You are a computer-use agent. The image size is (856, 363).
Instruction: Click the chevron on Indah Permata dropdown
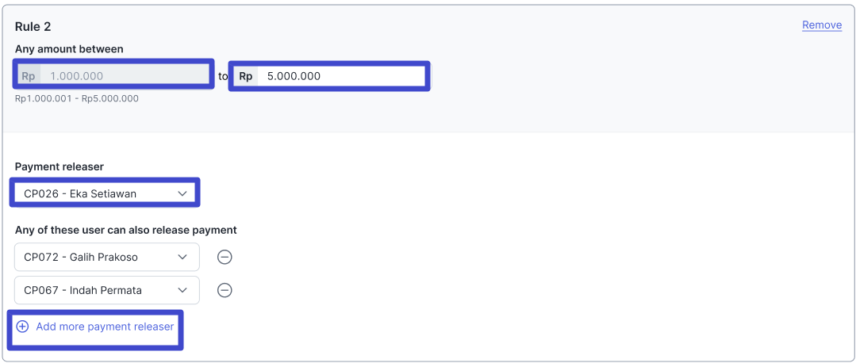click(x=182, y=290)
